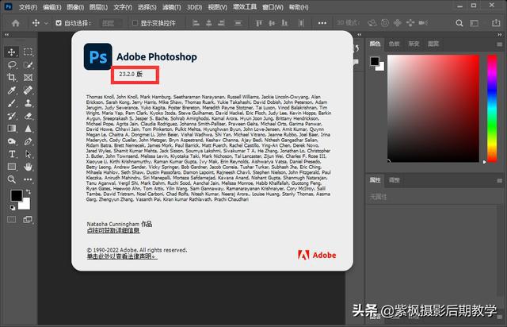
Task: Click foreground swatch in Color panel
Action: [x=375, y=61]
